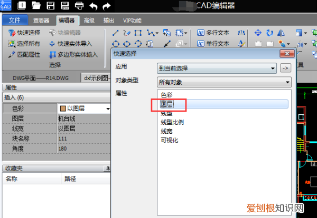
Task: Select 可视化 in the property list
Action: (169, 140)
